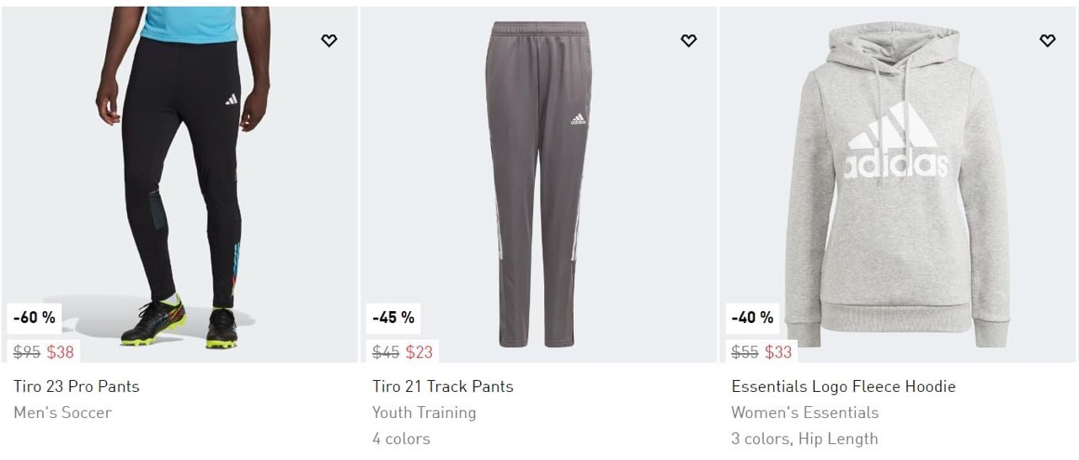
Task: Click the $33 sale price on the hoodie
Action: pyautogui.click(x=778, y=352)
